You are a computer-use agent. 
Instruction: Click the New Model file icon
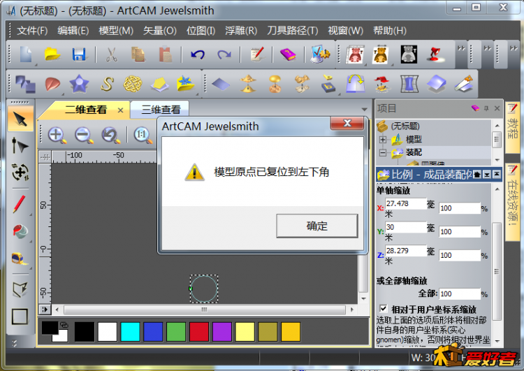[26, 54]
